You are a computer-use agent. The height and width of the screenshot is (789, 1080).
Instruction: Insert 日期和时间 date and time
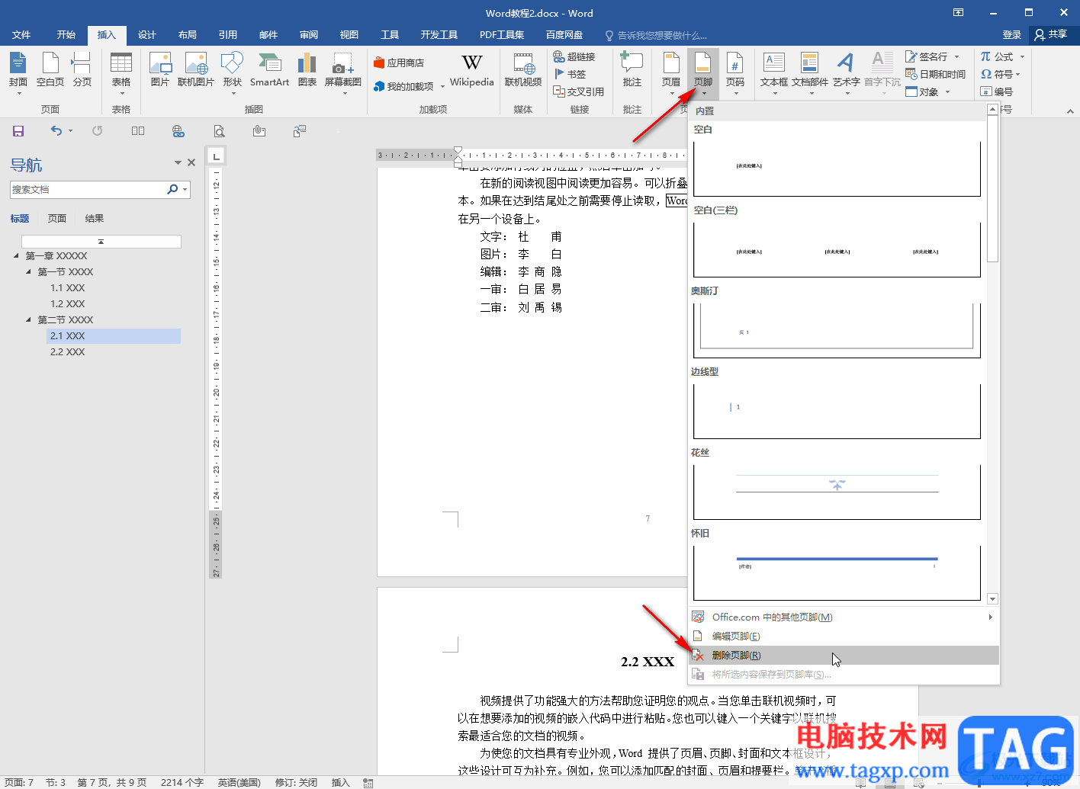936,74
